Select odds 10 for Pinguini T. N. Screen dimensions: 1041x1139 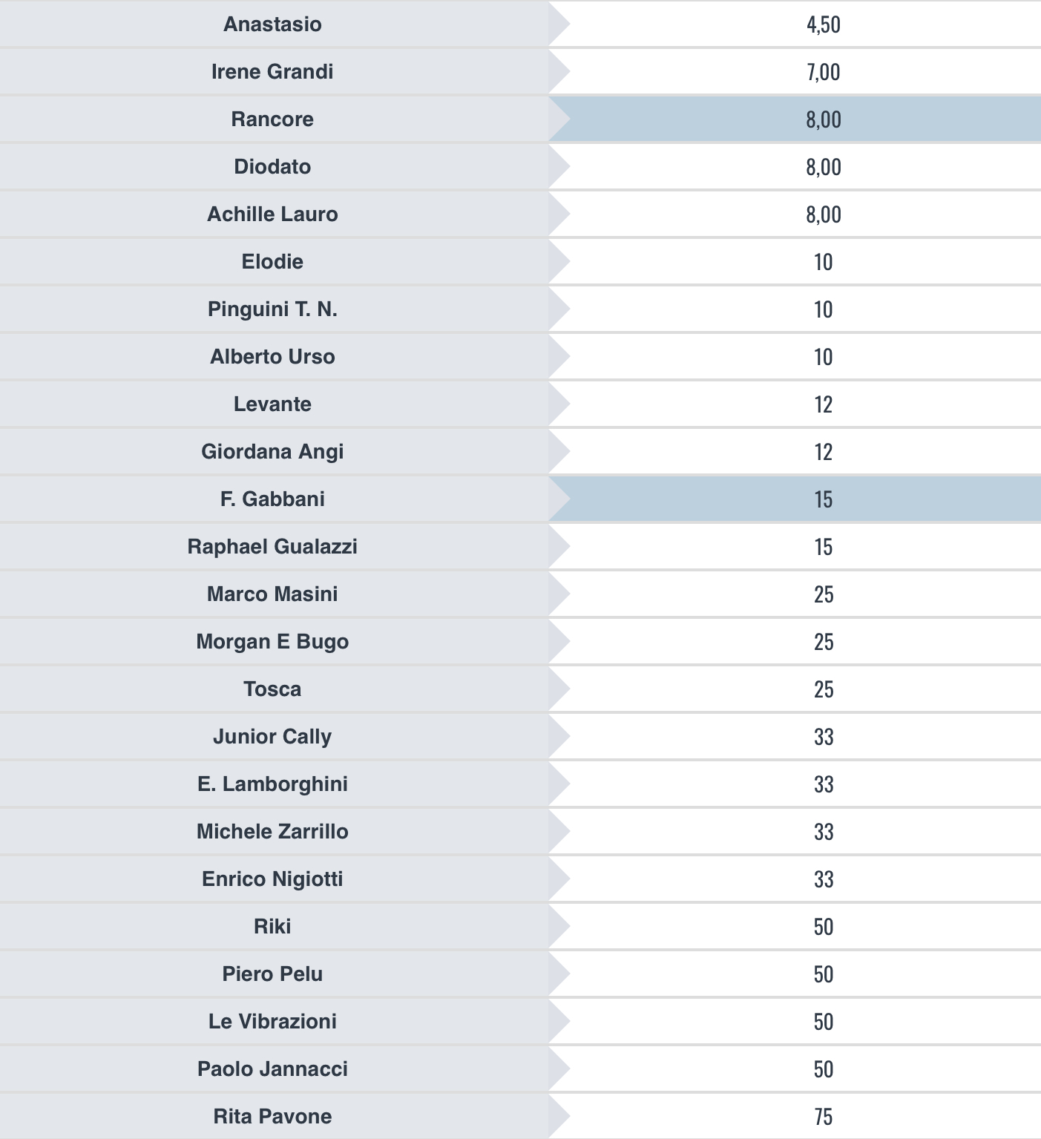pyautogui.click(x=823, y=309)
